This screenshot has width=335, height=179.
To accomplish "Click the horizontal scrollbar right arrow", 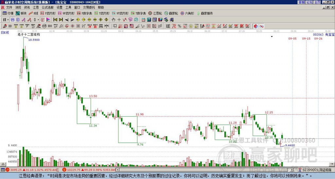I will 292,170.
